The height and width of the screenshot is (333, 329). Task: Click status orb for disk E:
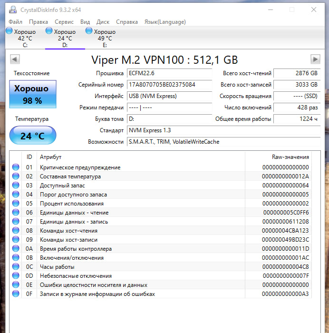tap(89, 31)
